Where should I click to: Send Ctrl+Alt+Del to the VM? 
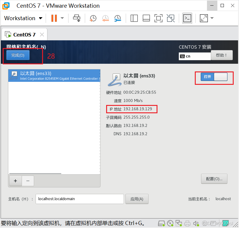pyautogui.click(x=77, y=18)
